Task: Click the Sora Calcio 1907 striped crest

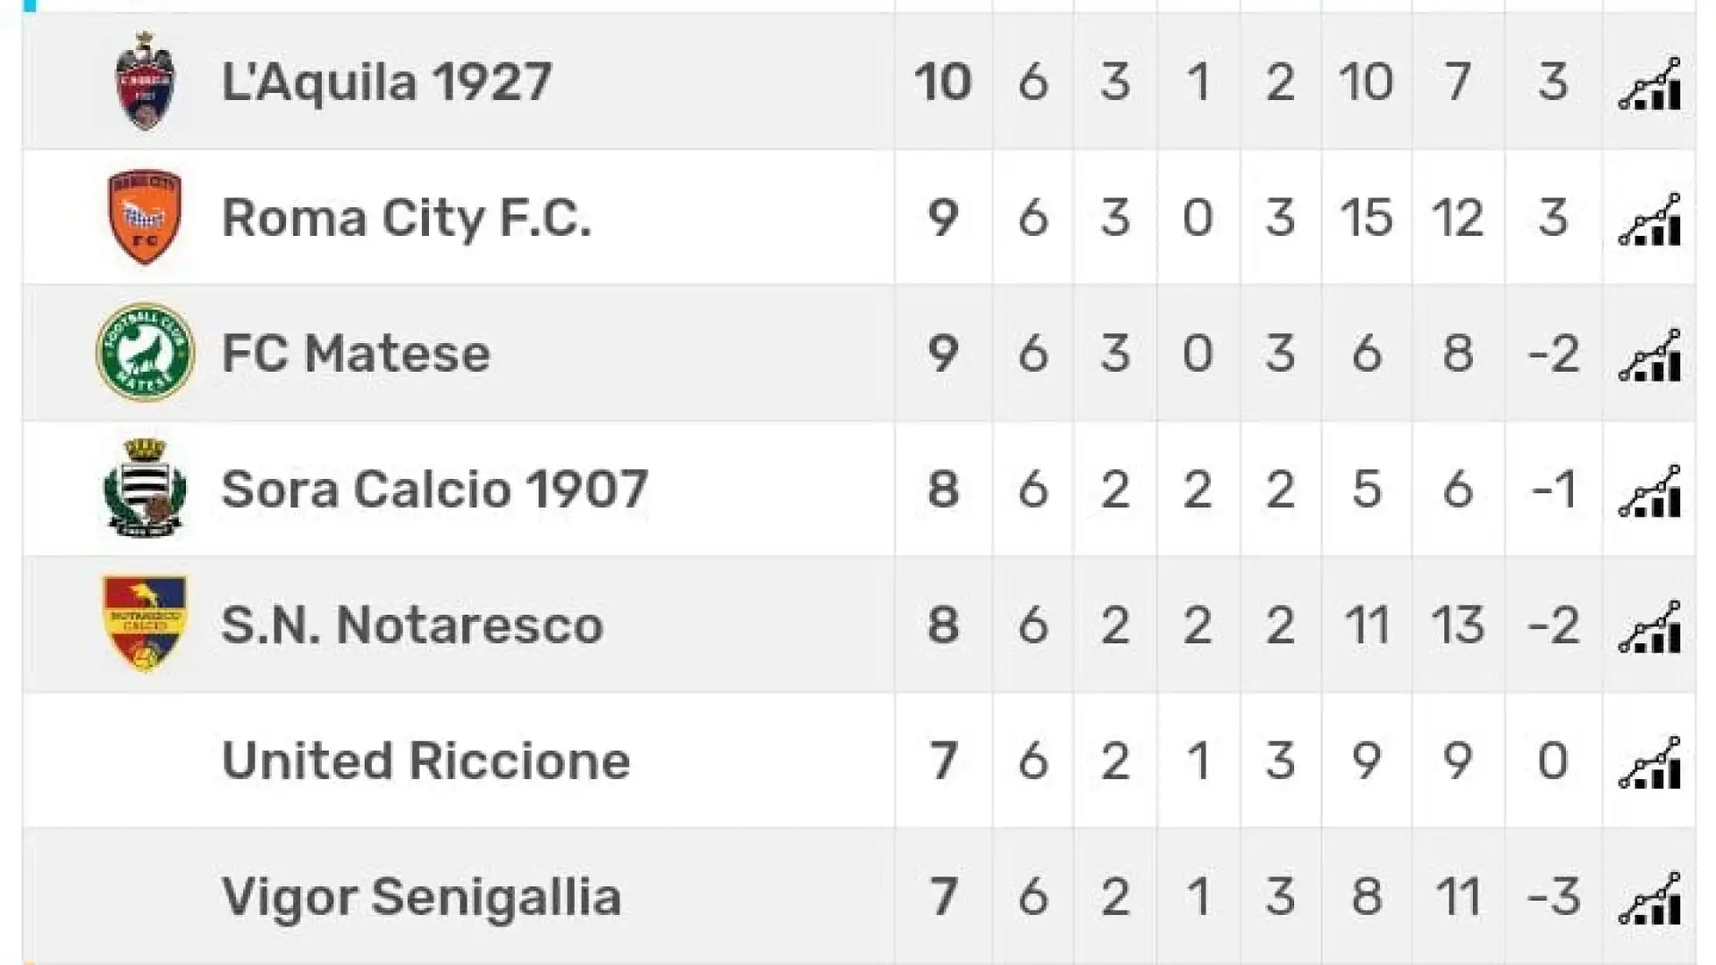Action: point(145,488)
